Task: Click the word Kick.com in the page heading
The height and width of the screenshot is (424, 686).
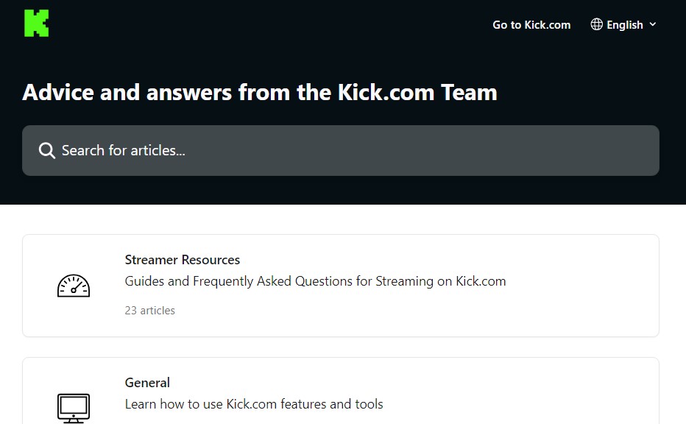Action: pyautogui.click(x=386, y=93)
